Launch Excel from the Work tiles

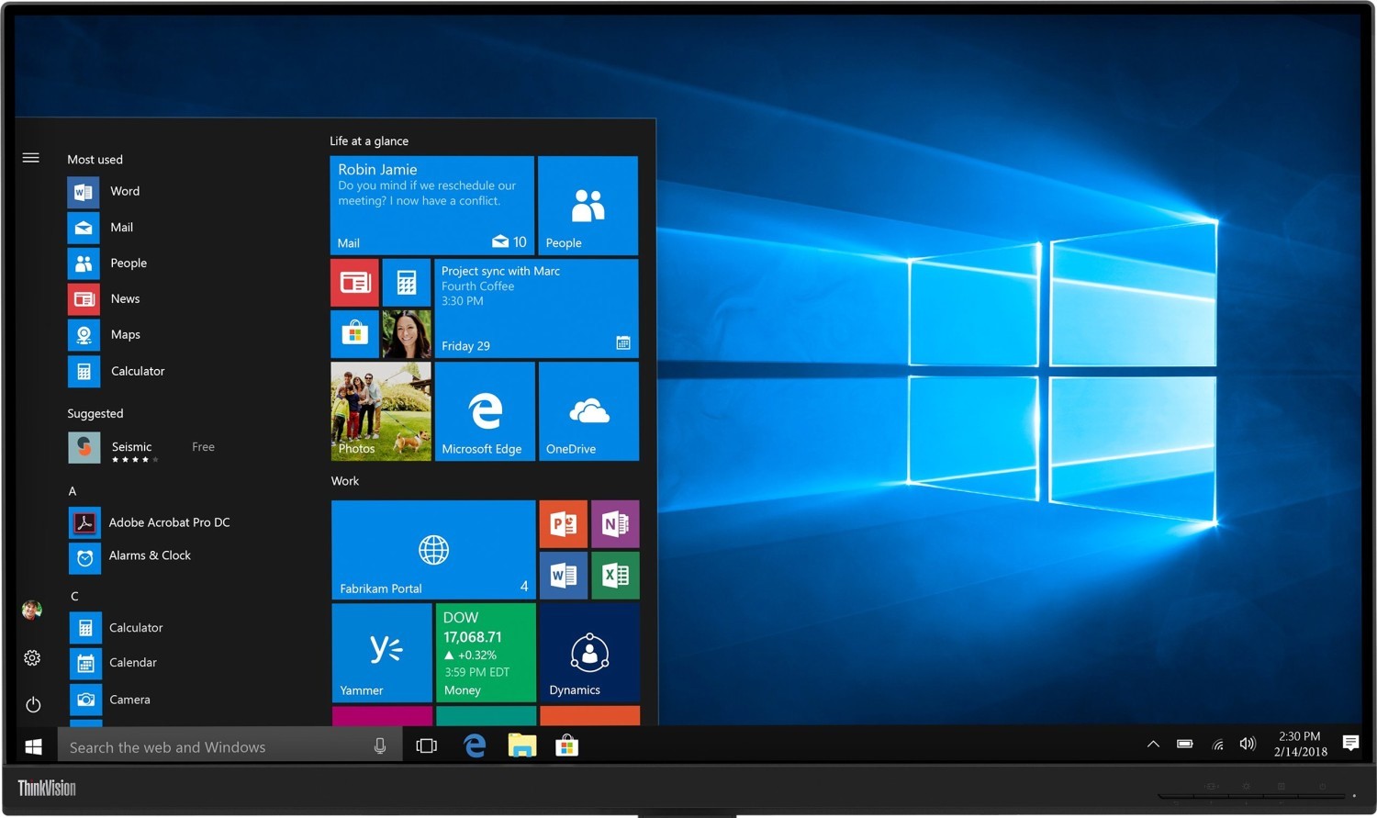pyautogui.click(x=615, y=576)
